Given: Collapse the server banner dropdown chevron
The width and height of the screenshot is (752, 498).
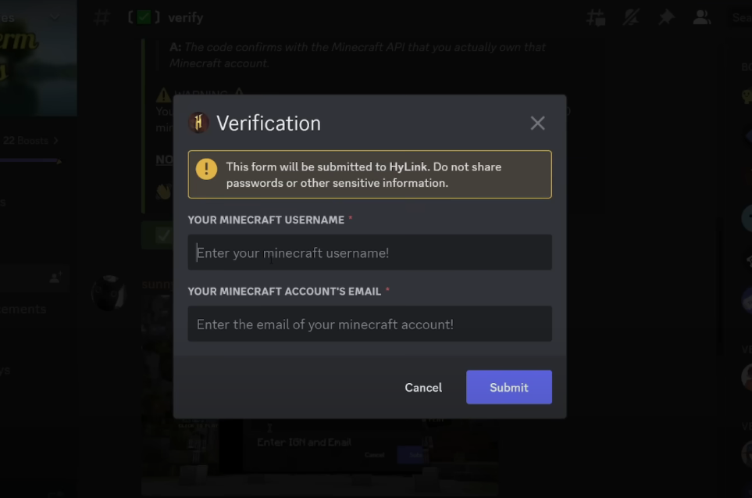Looking at the screenshot, I should (53, 16).
